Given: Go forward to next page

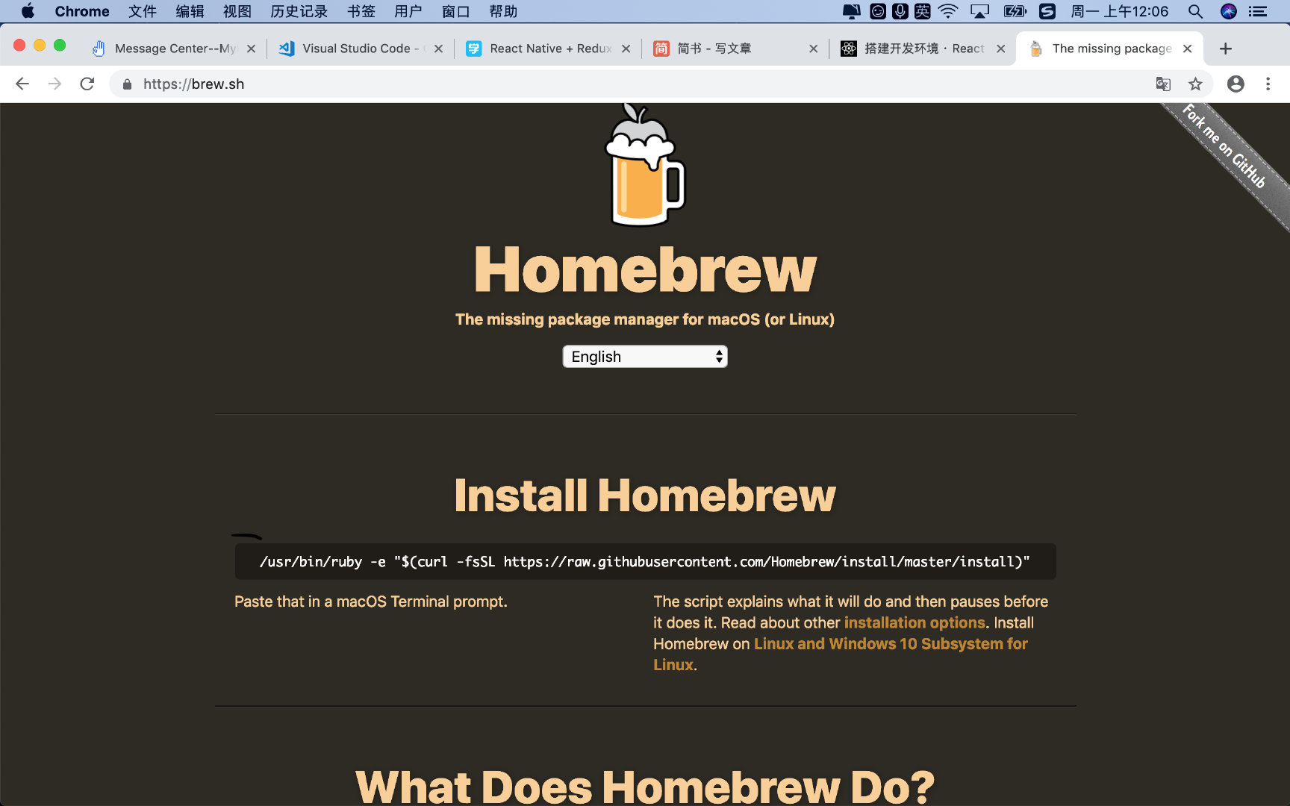Looking at the screenshot, I should [54, 84].
